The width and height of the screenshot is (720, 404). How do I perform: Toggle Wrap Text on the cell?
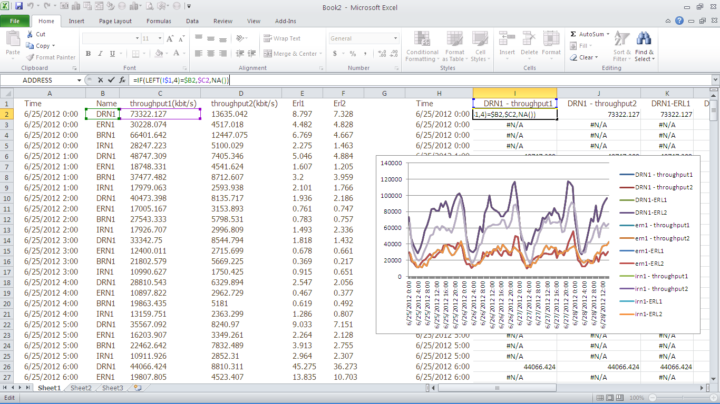tap(282, 38)
